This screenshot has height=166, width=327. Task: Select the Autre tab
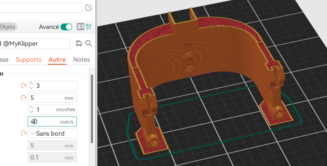[57, 60]
